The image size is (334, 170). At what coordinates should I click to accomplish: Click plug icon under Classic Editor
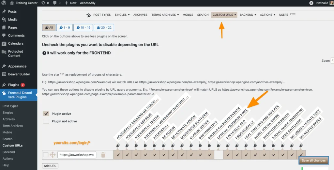point(191,146)
